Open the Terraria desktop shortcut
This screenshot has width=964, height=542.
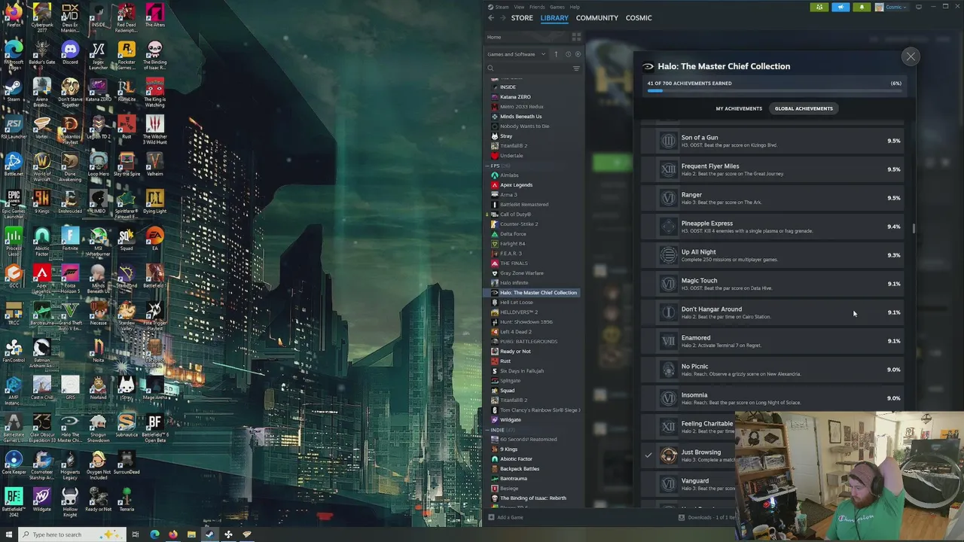click(127, 500)
